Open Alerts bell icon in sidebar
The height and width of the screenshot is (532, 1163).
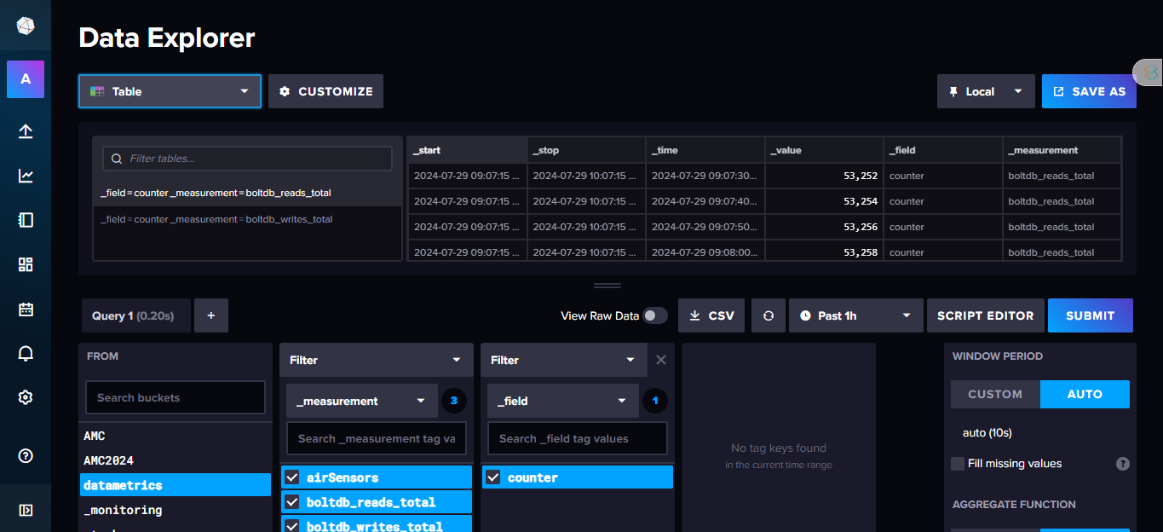[x=26, y=353]
